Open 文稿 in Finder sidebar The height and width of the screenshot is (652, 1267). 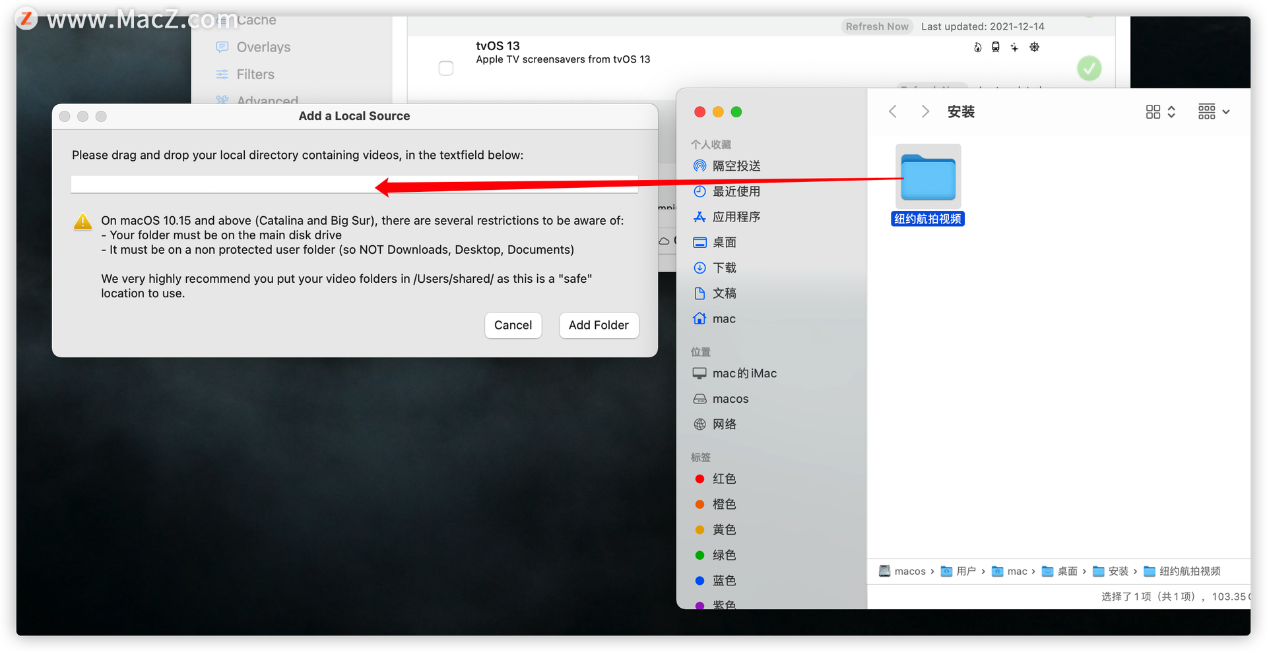[725, 293]
